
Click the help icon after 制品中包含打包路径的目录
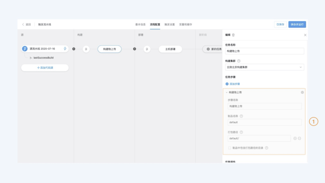click(267, 148)
